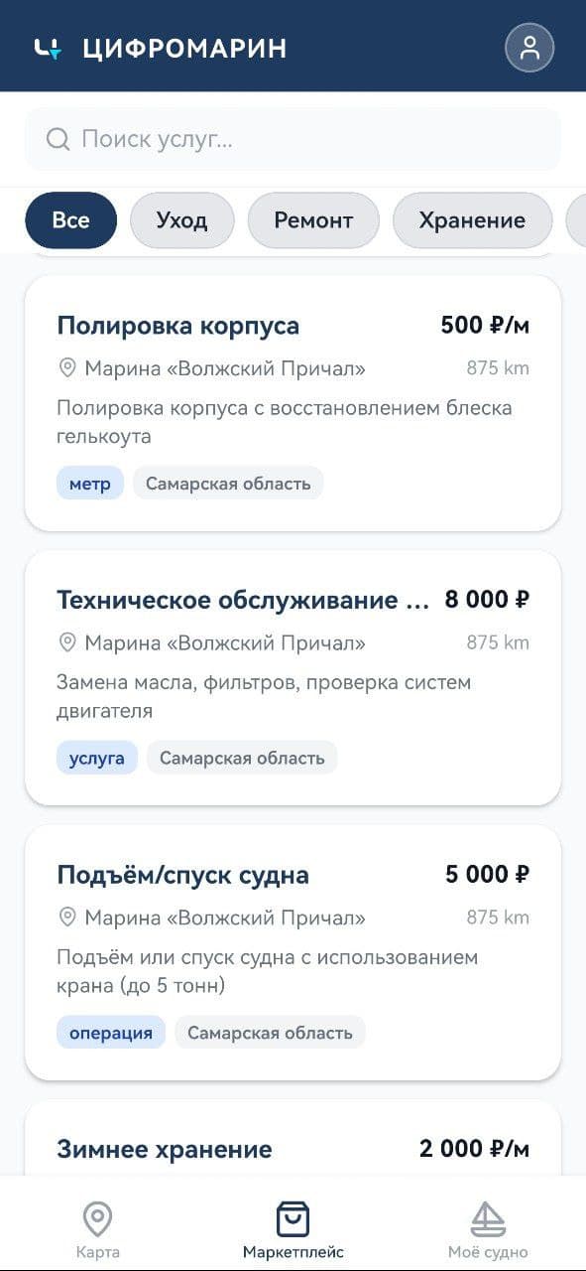
Task: Filter by the Самарская область tag
Action: point(227,483)
